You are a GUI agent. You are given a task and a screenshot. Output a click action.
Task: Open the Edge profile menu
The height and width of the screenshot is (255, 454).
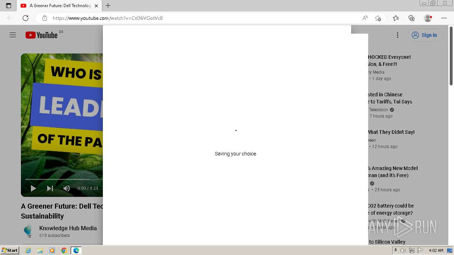(x=428, y=18)
